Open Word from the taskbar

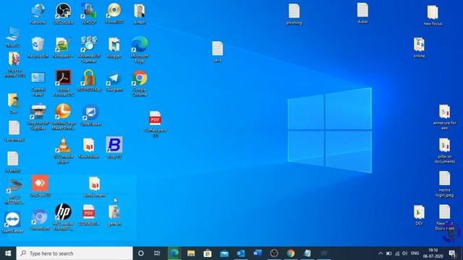click(258, 253)
